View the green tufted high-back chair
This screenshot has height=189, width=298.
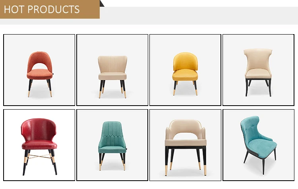(112, 145)
